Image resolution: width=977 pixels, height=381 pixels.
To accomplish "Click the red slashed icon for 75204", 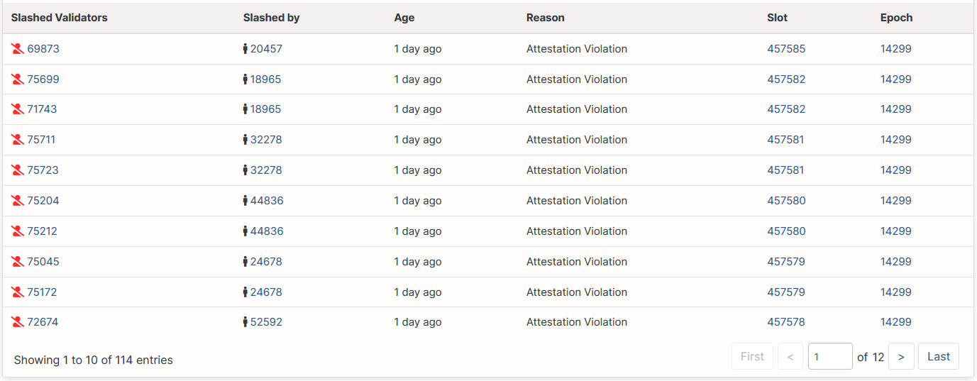I will click(18, 201).
